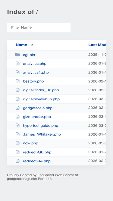
Task: Click the date in the James_Whitaker.php row
Action: coord(97,134)
